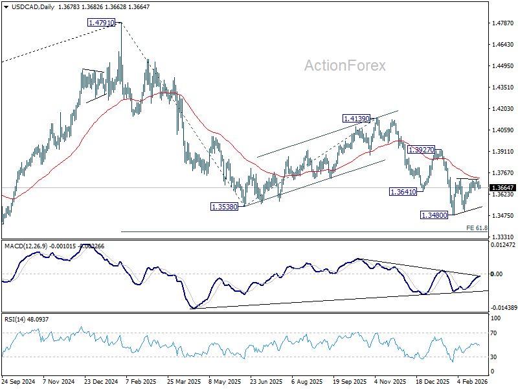The image size is (518, 389).
Task: Click the 1.47870 price axis level
Action: tap(503, 23)
